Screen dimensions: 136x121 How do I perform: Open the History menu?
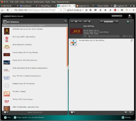point(29,2)
